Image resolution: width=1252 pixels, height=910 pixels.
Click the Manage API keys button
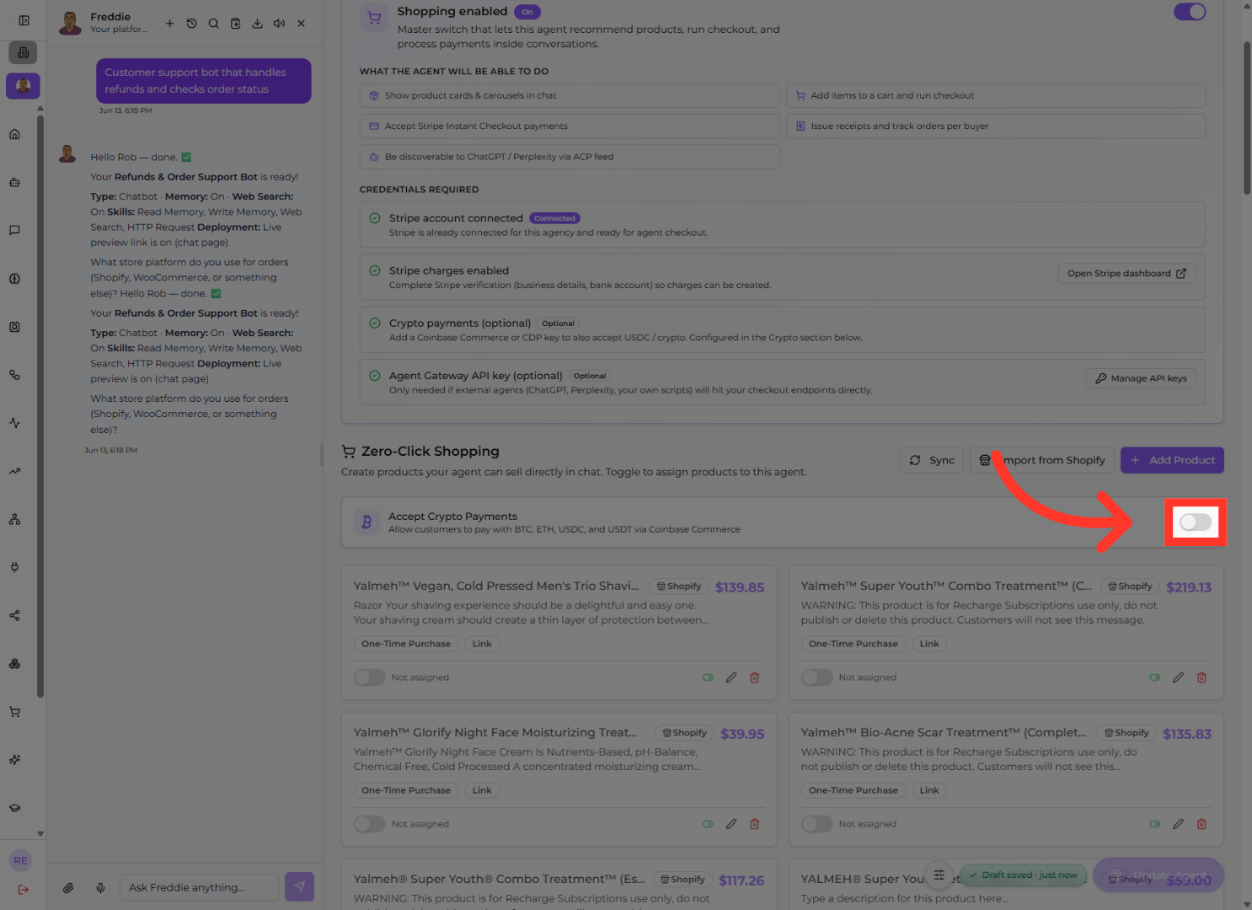1140,378
